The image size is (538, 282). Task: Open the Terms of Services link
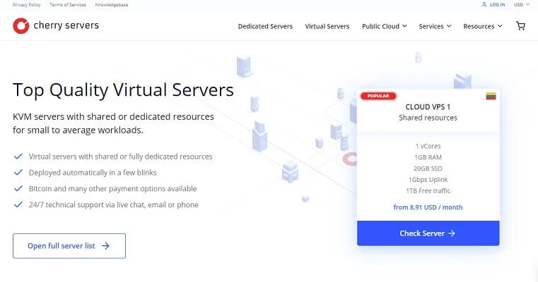(x=68, y=5)
